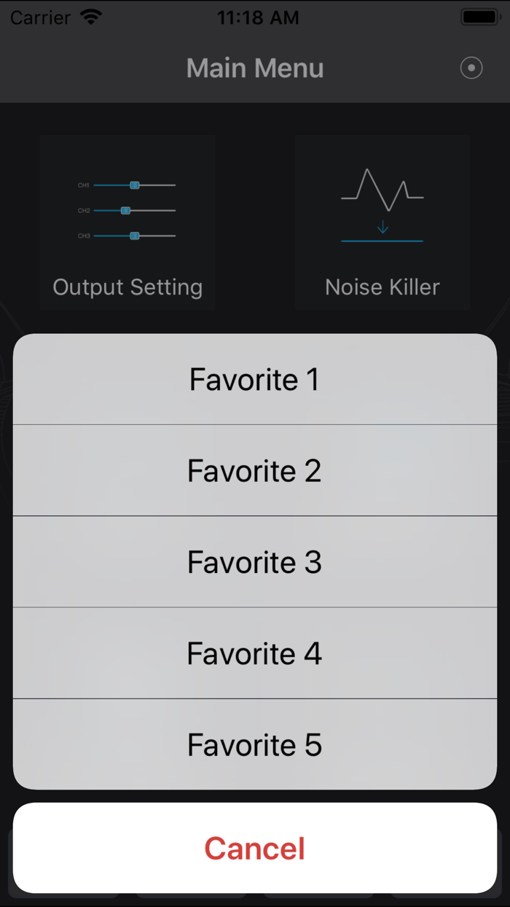Tap the Output Setting label
Screen dimensions: 510x907
pyautogui.click(x=127, y=287)
